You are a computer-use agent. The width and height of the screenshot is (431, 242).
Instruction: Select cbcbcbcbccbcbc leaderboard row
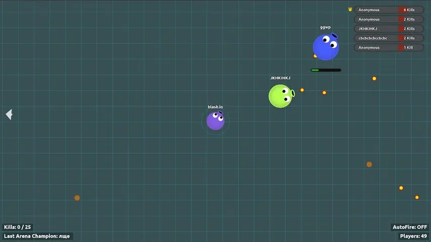point(388,38)
